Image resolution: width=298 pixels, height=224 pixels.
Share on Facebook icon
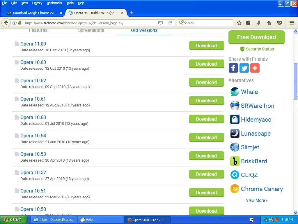(x=233, y=68)
